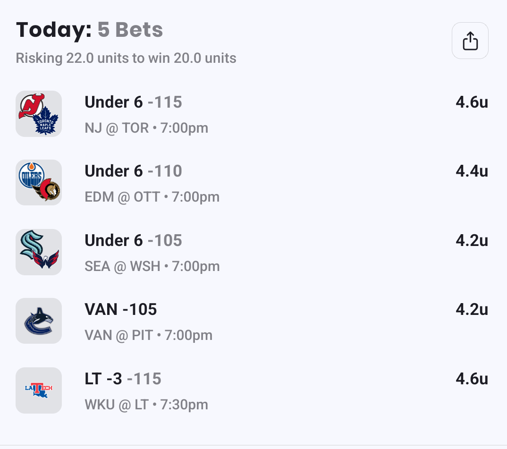Click the 4.2u amount for SEA game
The width and height of the screenshot is (507, 449).
472,240
